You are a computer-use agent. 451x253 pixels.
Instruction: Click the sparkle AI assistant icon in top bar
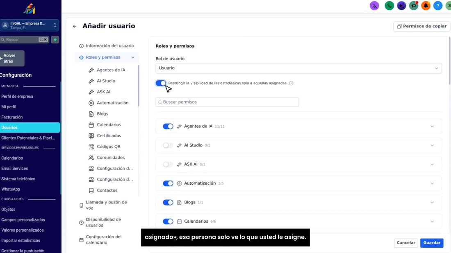pos(401,6)
